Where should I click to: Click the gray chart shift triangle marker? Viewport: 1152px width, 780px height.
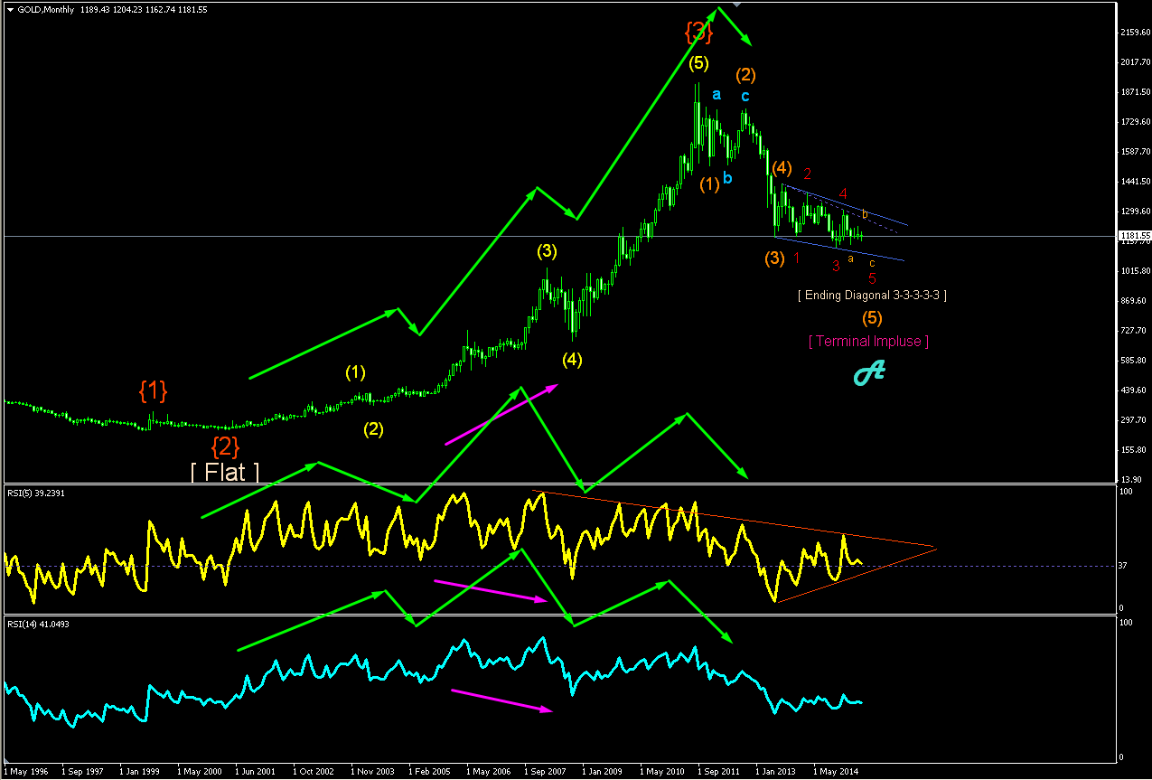pyautogui.click(x=736, y=5)
